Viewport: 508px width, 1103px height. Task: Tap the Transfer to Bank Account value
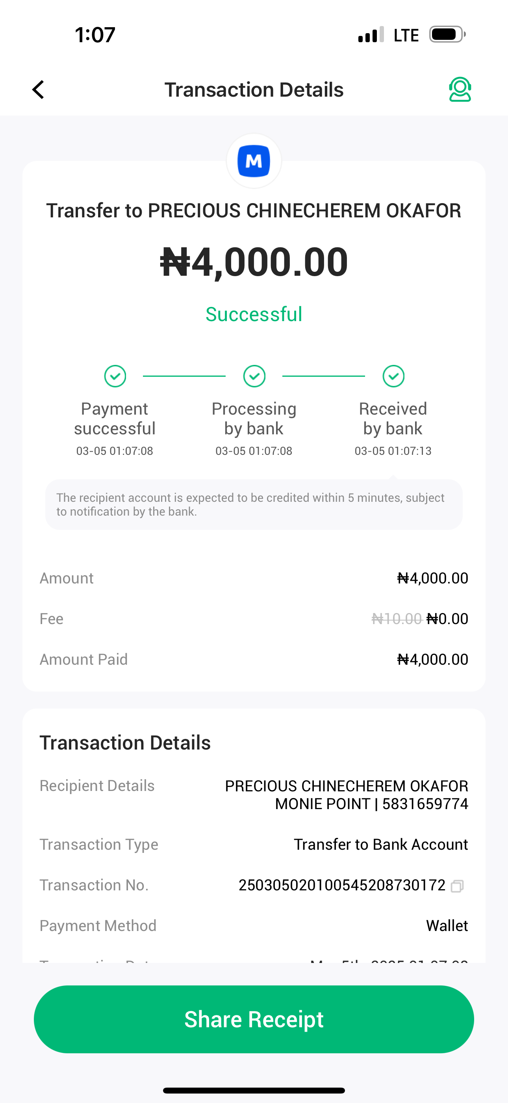tap(380, 844)
